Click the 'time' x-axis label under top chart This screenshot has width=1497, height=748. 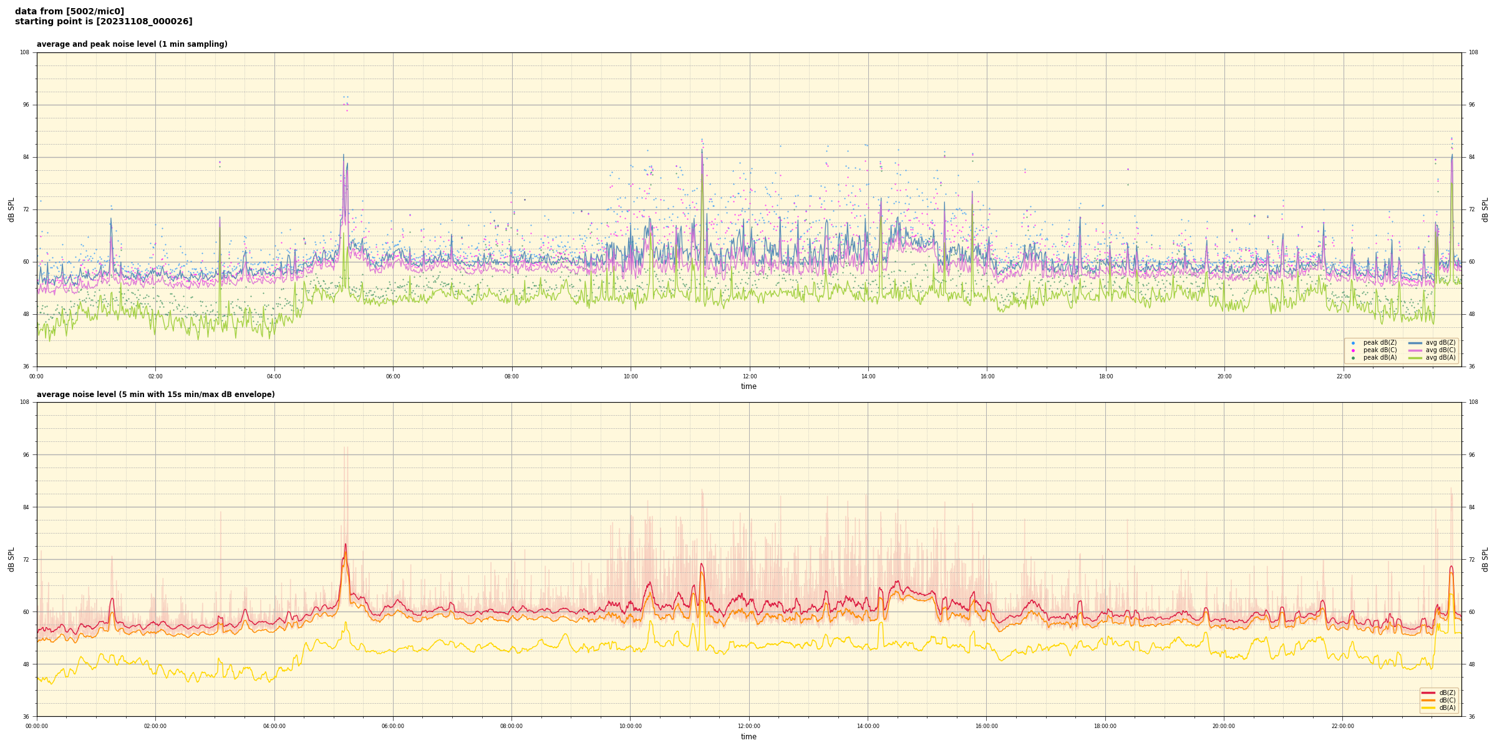(748, 386)
